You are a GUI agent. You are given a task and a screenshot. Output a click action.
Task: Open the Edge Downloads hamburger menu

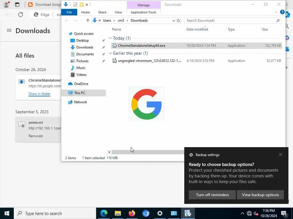click(9, 30)
